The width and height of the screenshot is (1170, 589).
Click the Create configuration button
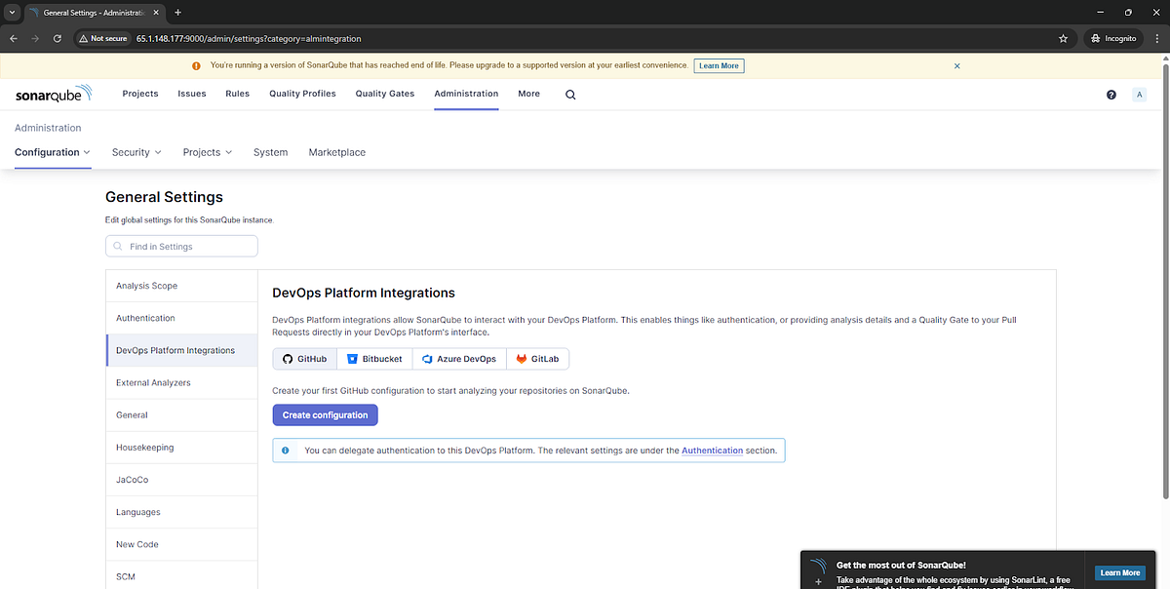[x=325, y=414]
